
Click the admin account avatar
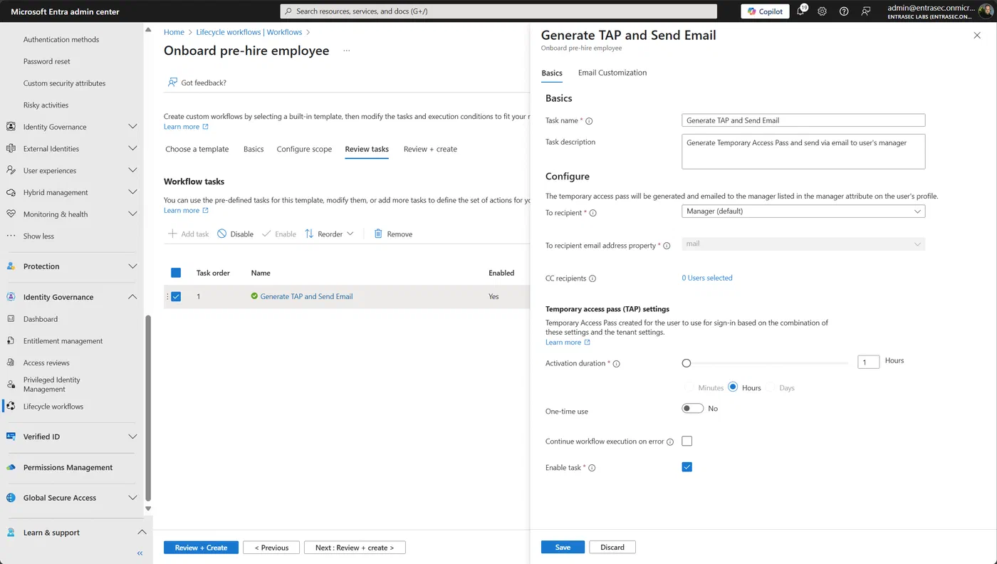(x=986, y=11)
